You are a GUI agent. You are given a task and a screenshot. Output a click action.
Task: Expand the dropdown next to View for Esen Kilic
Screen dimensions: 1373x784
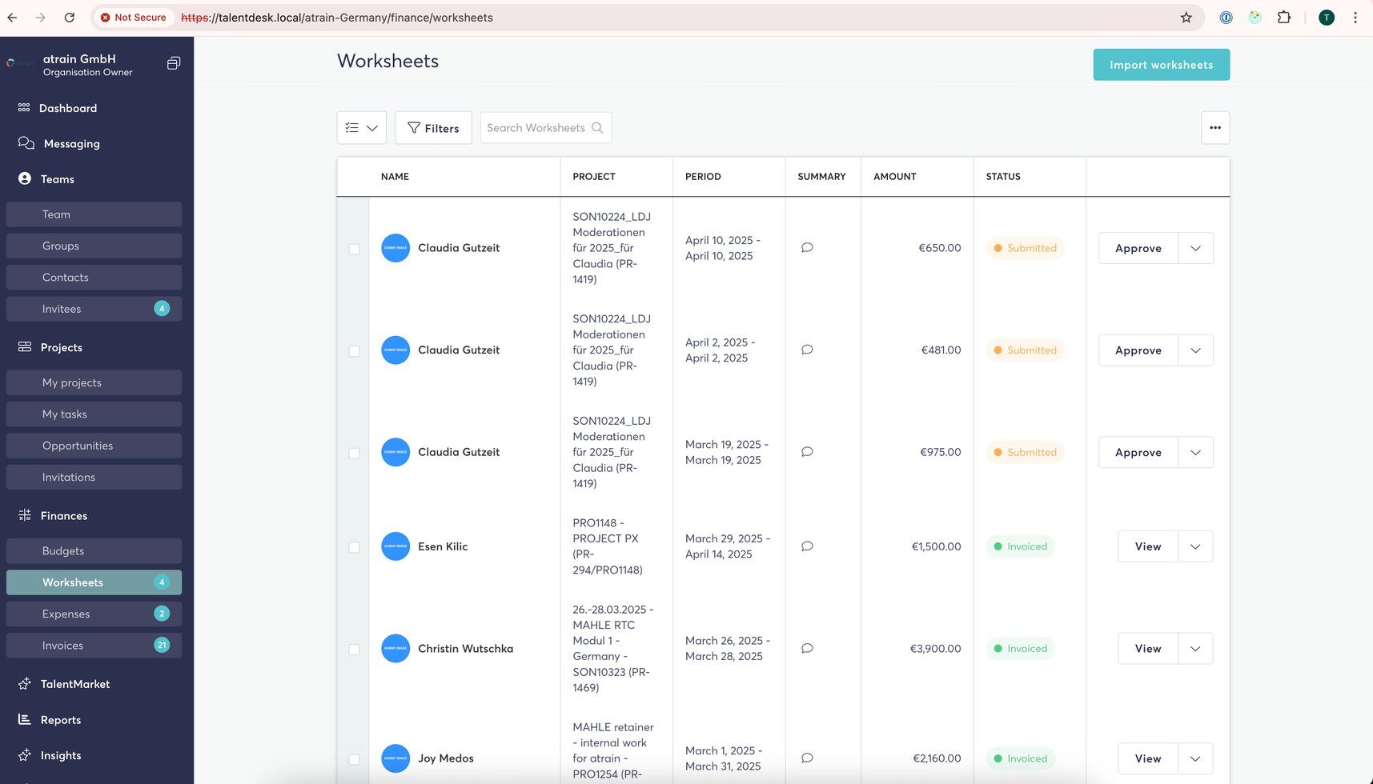point(1195,546)
